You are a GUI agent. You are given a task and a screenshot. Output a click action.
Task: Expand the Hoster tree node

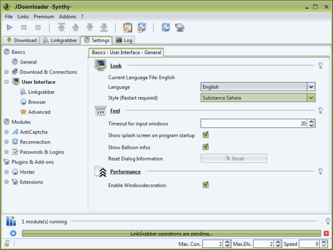coord(6,172)
